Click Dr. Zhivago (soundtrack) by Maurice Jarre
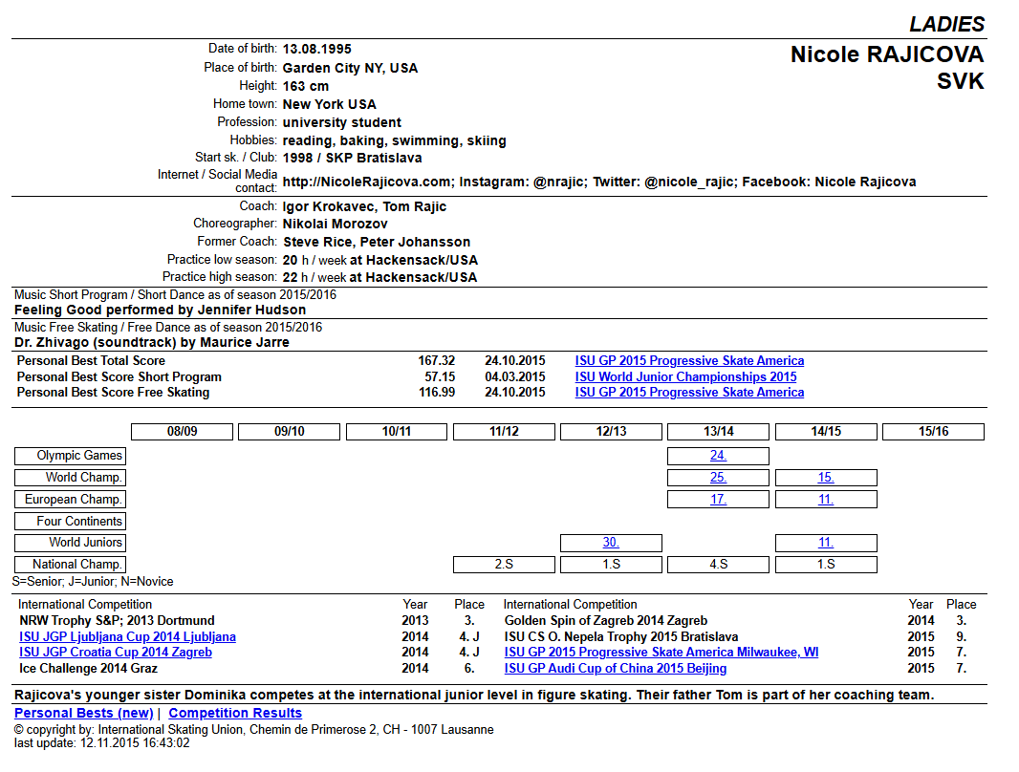 coord(152,342)
